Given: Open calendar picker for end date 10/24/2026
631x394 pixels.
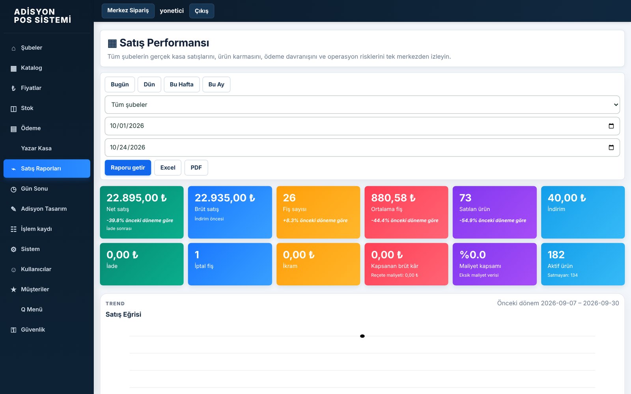Looking at the screenshot, I should 611,147.
